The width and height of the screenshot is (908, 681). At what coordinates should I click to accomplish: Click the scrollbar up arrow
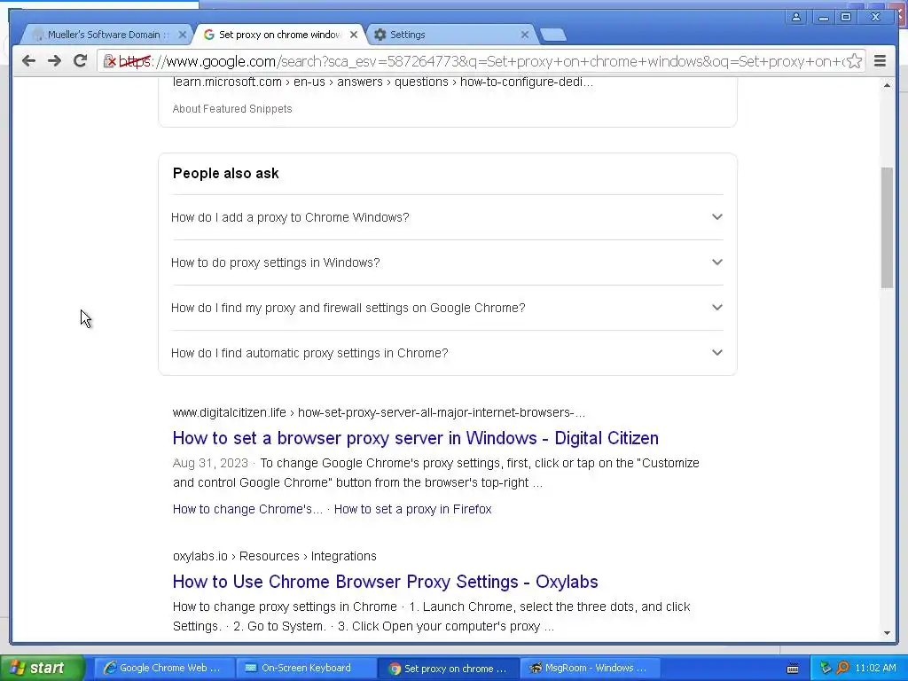(x=887, y=85)
